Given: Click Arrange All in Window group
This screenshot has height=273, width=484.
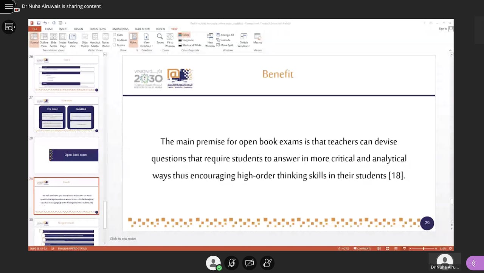Looking at the screenshot, I should click(x=225, y=35).
